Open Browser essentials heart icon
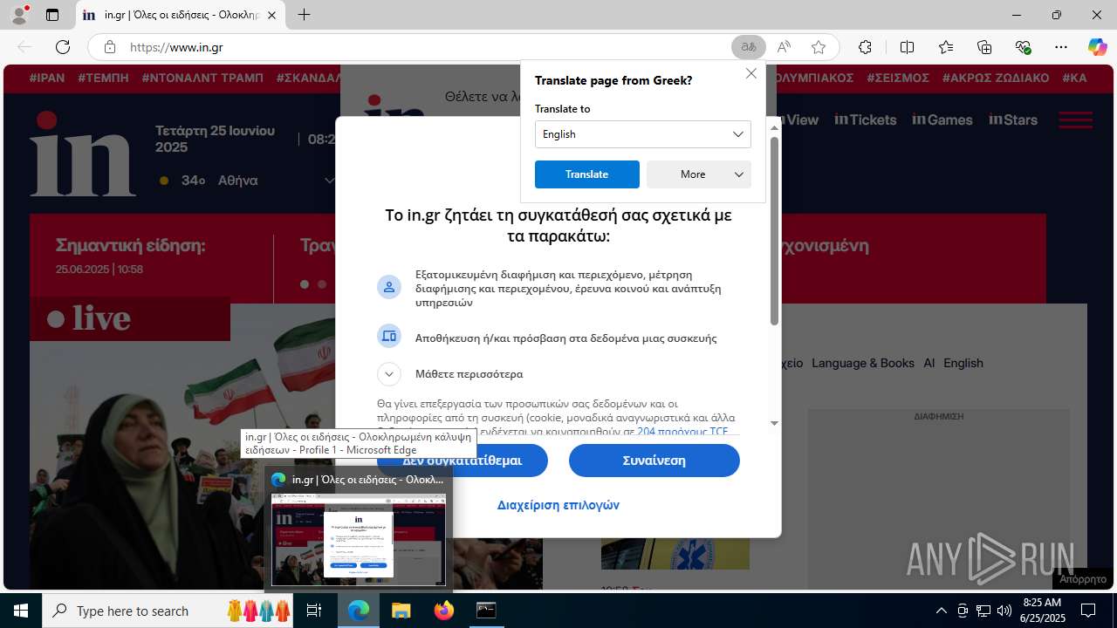Image resolution: width=1117 pixels, height=628 pixels. click(1023, 47)
